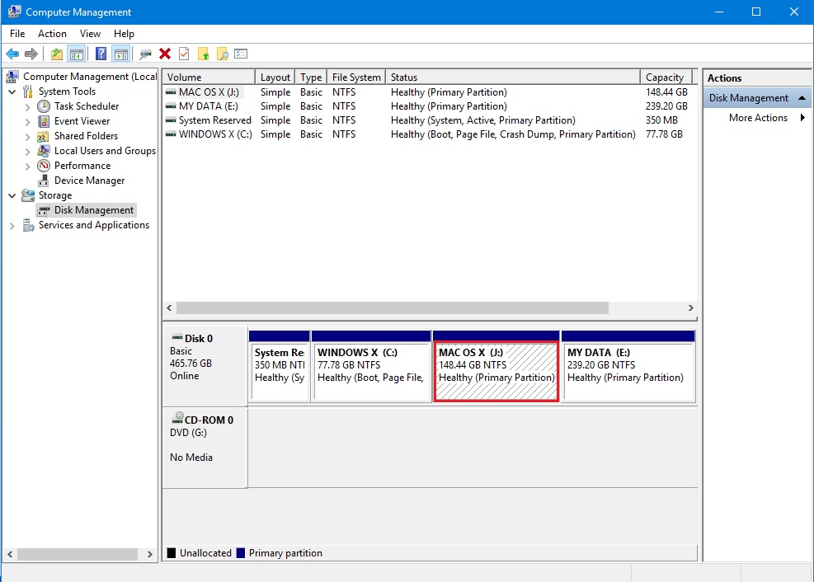Image resolution: width=814 pixels, height=582 pixels.
Task: Open the Action menu
Action: pos(52,34)
